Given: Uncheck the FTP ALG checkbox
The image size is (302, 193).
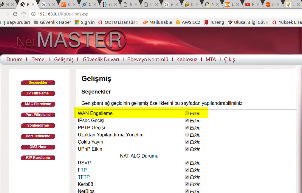Looking at the screenshot, I should pos(187,170).
